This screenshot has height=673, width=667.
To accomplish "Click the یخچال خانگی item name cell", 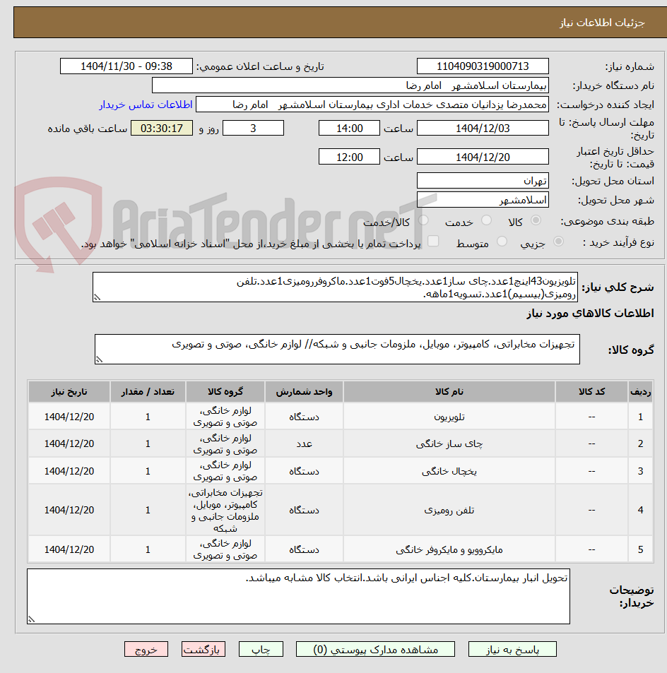I will tap(449, 471).
